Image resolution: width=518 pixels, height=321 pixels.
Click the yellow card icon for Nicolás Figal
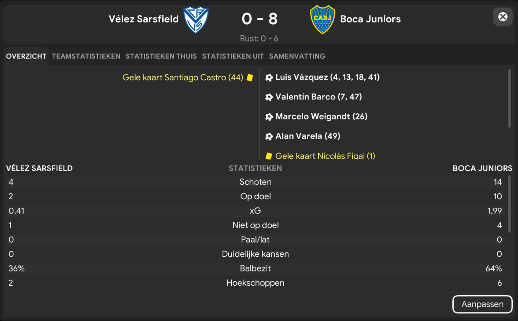tap(269, 156)
